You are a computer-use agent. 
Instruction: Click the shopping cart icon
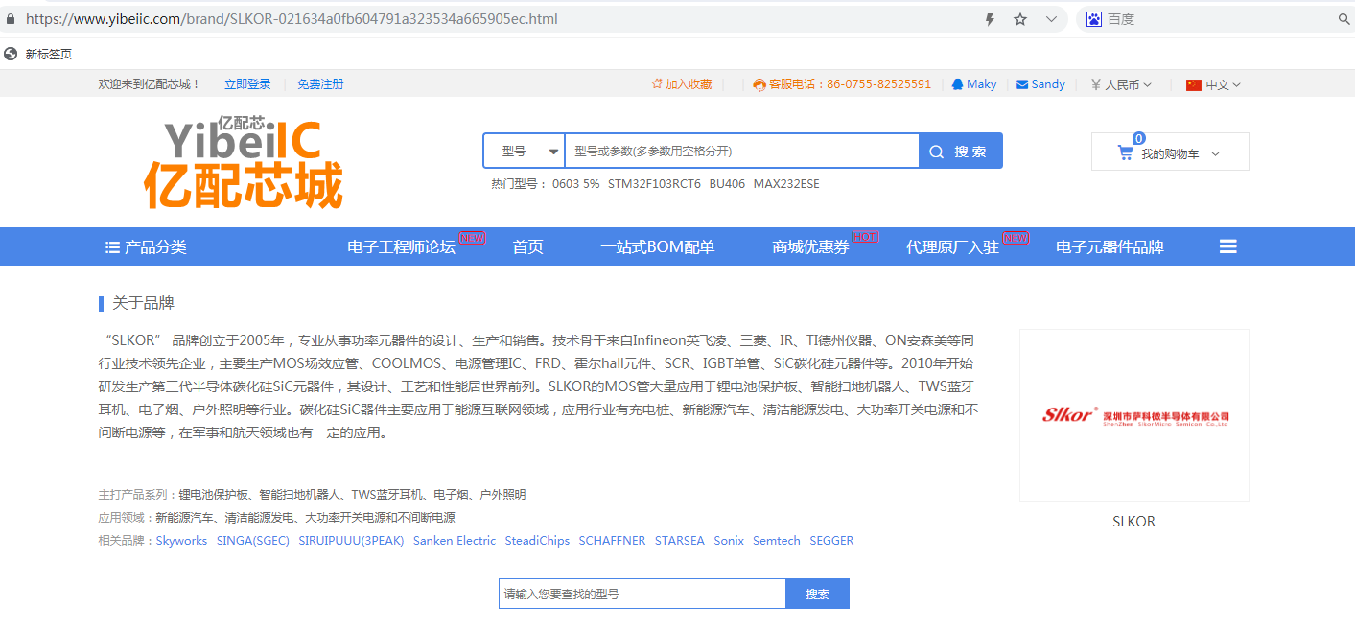(1125, 152)
